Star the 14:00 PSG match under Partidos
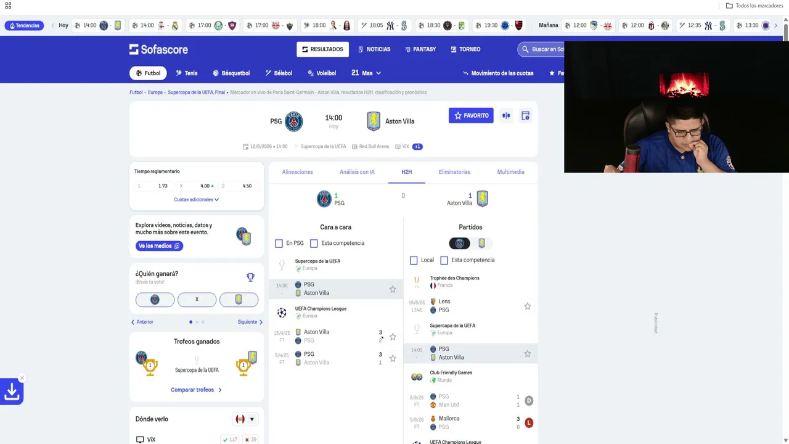 point(527,353)
